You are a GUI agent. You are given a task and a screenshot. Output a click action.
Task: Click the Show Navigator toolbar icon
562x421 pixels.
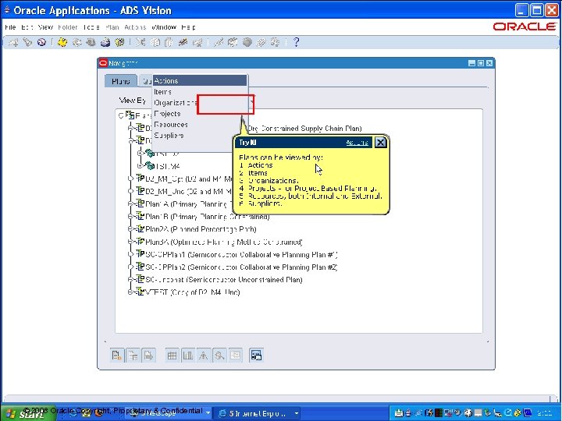coord(41,42)
